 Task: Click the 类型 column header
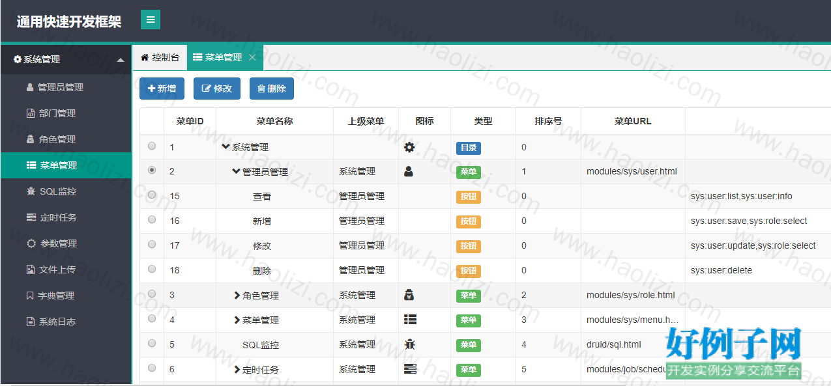click(x=483, y=121)
